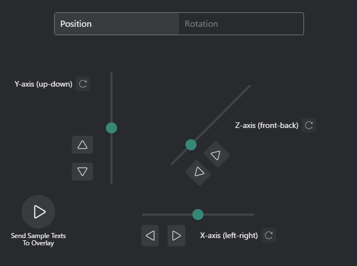Click the X-axis horizontal slider handle
This screenshot has height=266, width=357.
pyautogui.click(x=198, y=215)
